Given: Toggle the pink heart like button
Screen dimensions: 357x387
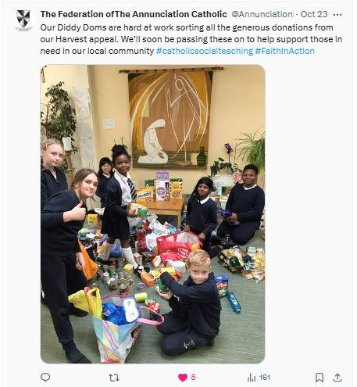Looking at the screenshot, I should [x=183, y=378].
